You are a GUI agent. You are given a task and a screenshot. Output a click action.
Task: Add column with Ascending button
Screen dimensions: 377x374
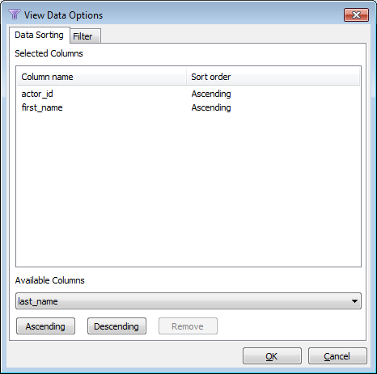tap(45, 326)
